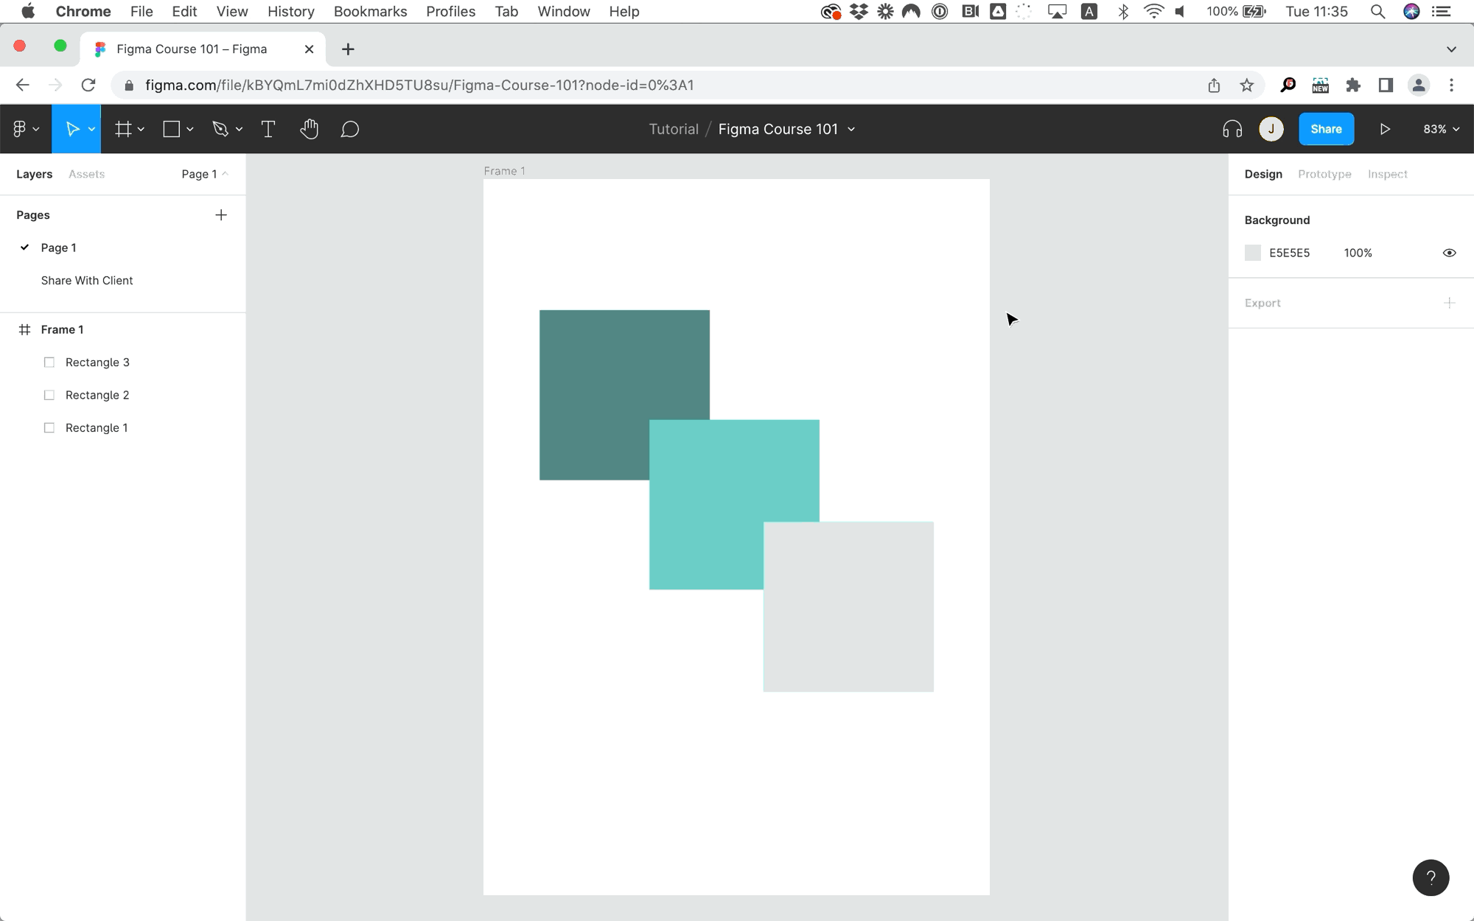
Task: Expand Pen tools dropdown arrow
Action: [x=239, y=130]
